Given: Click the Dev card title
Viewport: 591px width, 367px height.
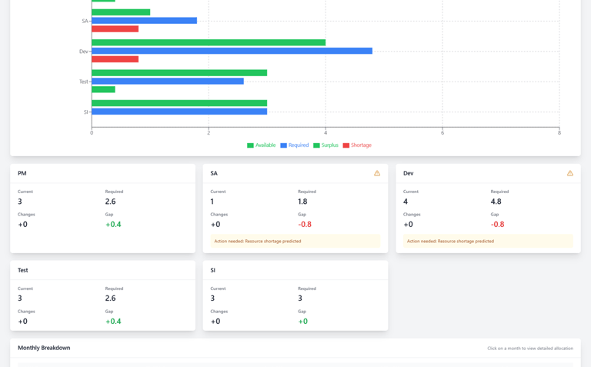Looking at the screenshot, I should (408, 173).
